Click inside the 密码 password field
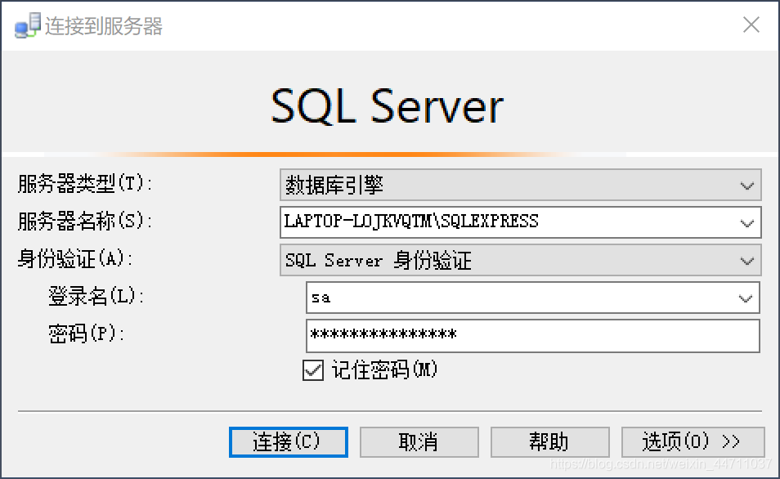780x479 pixels. pyautogui.click(x=533, y=336)
